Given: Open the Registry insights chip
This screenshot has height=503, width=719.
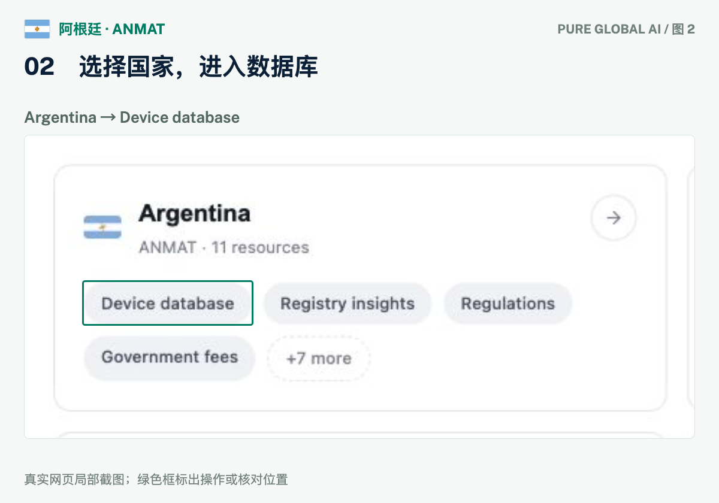Looking at the screenshot, I should (x=348, y=303).
